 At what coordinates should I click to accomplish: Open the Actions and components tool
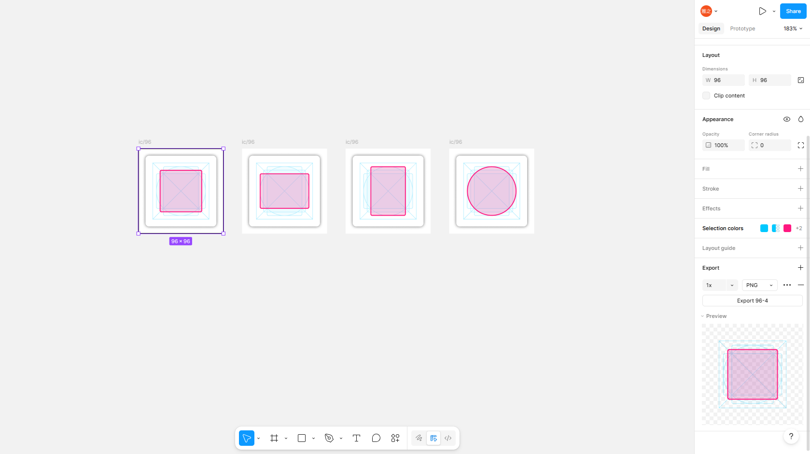pyautogui.click(x=395, y=438)
